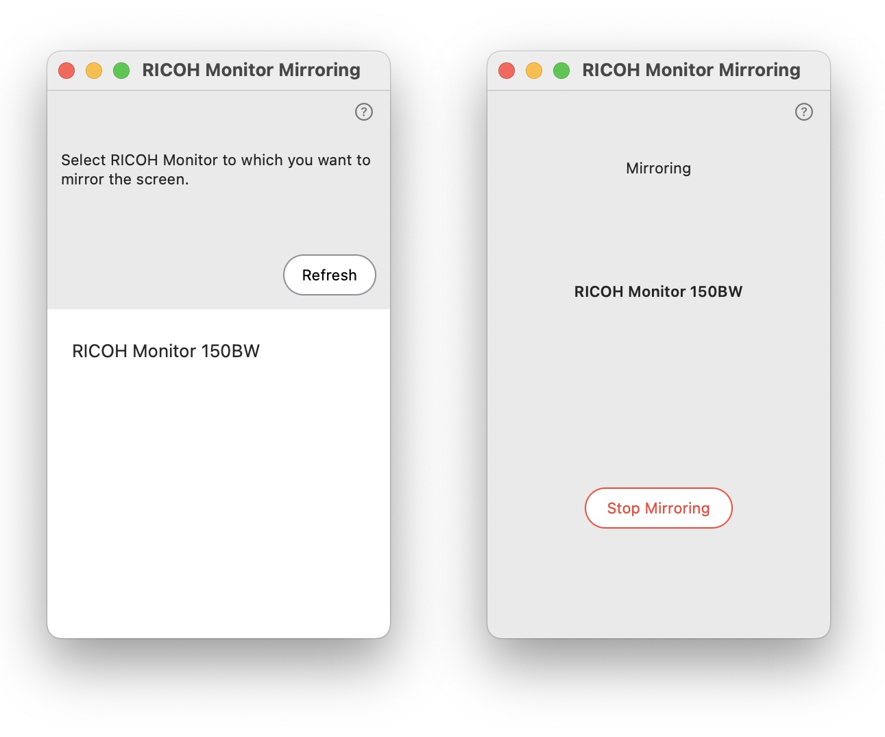This screenshot has width=885, height=737.
Task: Click the bold RICOH Monitor 150BW label
Action: click(659, 291)
